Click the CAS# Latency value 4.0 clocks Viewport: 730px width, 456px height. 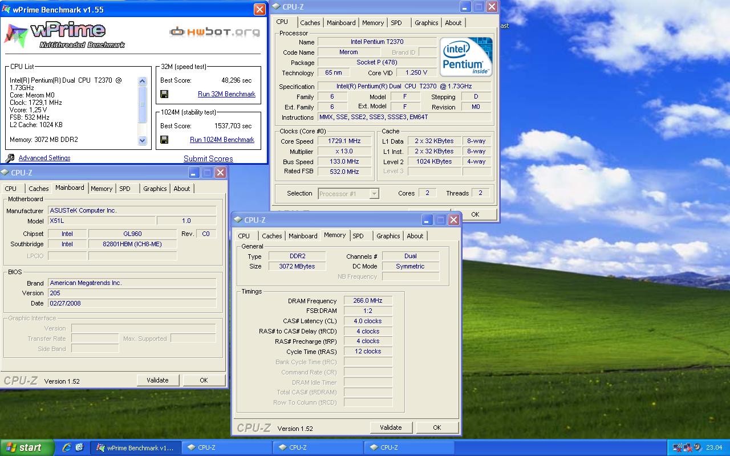[x=368, y=321]
